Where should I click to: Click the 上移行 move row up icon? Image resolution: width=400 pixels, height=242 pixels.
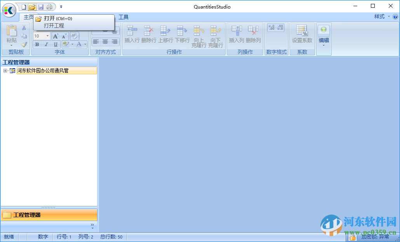pos(165,31)
